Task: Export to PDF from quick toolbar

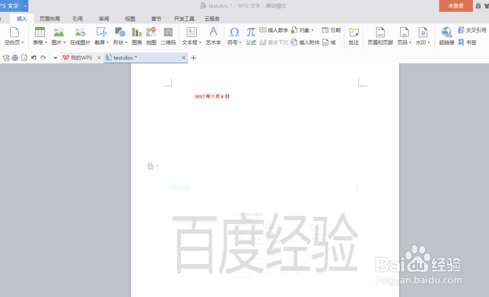Action: (5, 58)
